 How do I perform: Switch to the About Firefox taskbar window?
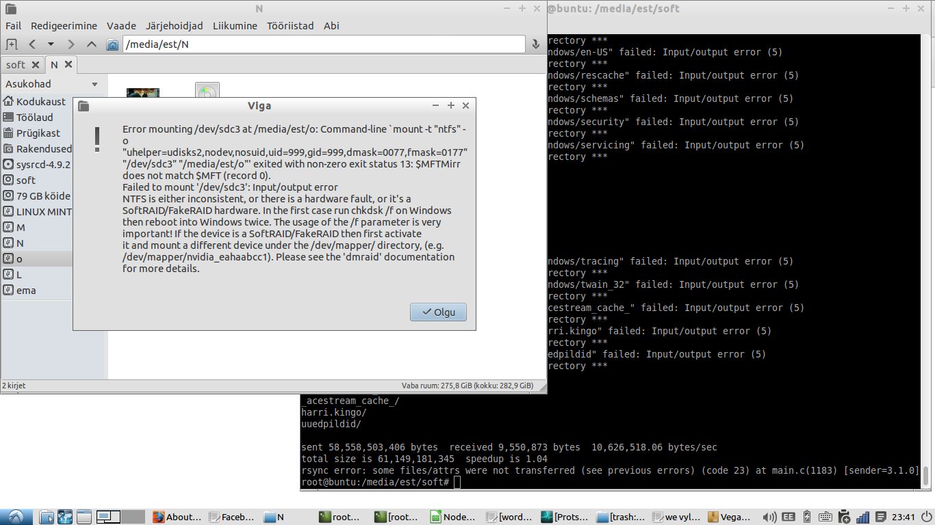[177, 517]
